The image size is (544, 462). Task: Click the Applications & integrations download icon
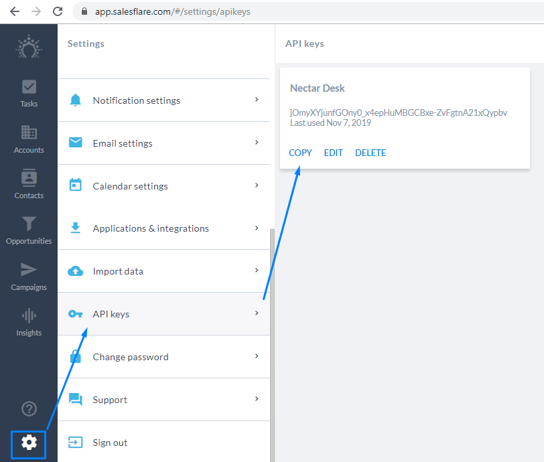coord(75,228)
